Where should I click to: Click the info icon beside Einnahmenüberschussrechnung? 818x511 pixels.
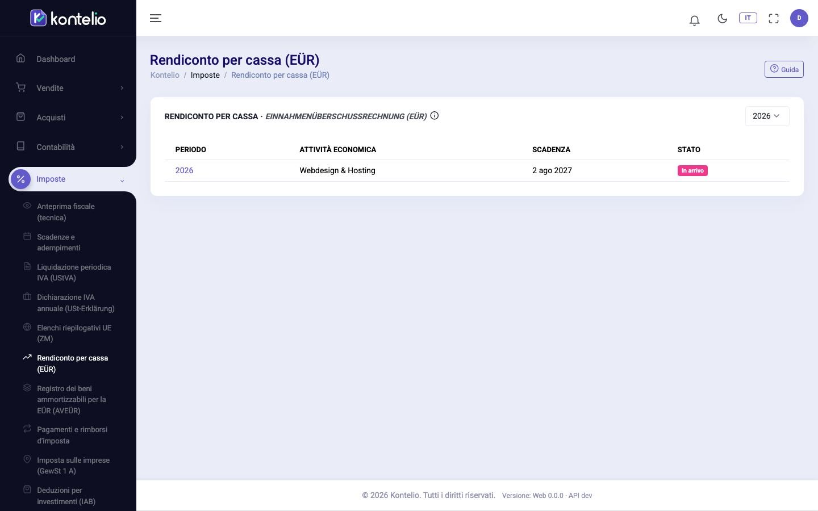click(435, 116)
